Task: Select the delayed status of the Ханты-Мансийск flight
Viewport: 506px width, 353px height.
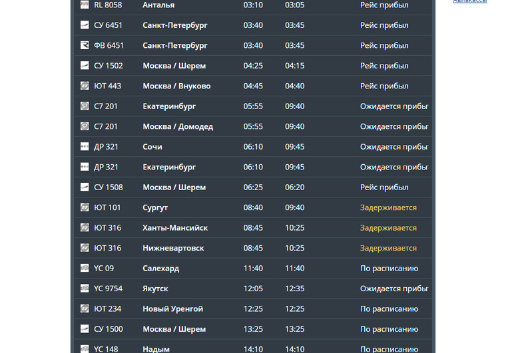Action: click(x=388, y=228)
